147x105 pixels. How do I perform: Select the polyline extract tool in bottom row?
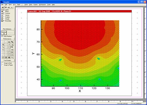point(12,57)
